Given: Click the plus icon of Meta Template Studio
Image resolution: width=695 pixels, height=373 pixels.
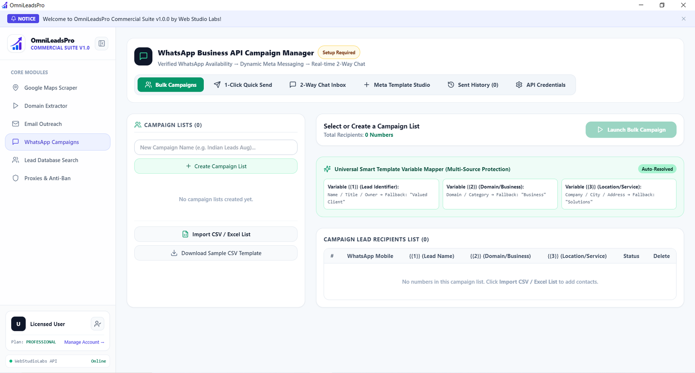Looking at the screenshot, I should 367,85.
